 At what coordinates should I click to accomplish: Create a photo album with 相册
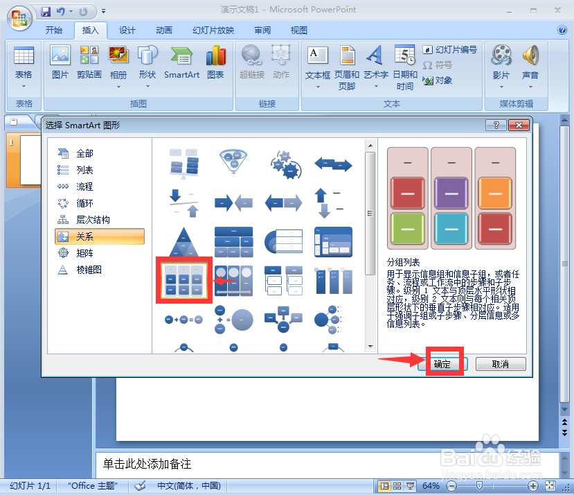(118, 62)
